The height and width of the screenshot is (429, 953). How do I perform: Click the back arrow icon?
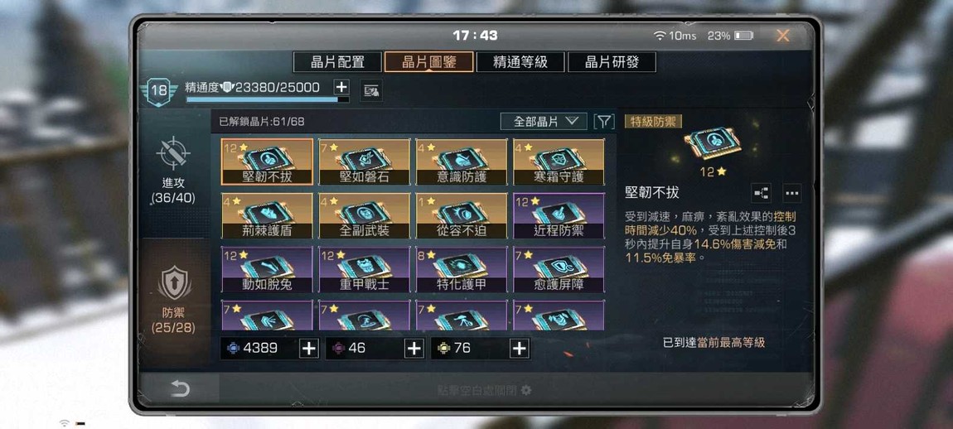179,389
